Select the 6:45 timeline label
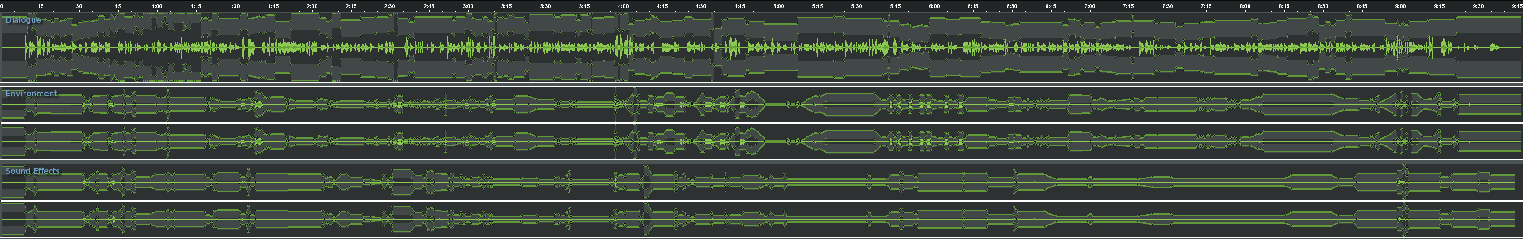The image size is (1523, 239). pos(1051,6)
